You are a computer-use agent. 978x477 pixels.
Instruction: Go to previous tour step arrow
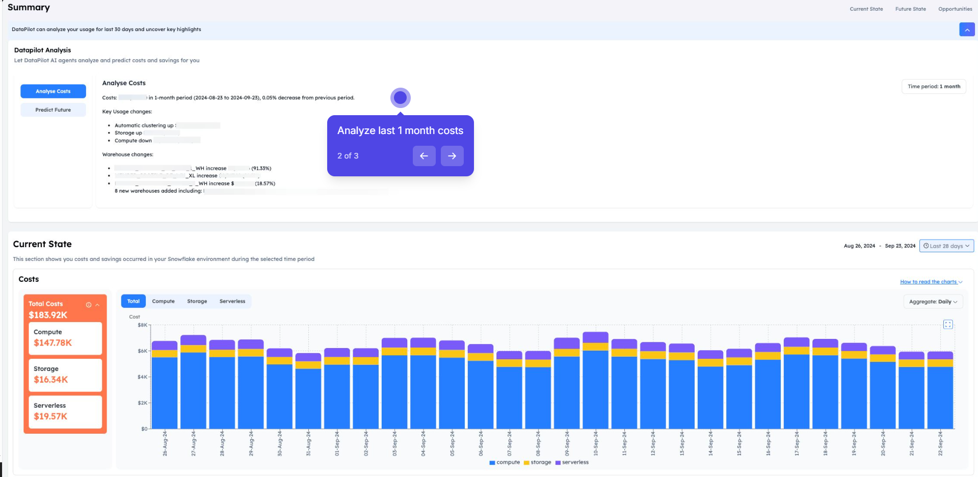pos(424,156)
